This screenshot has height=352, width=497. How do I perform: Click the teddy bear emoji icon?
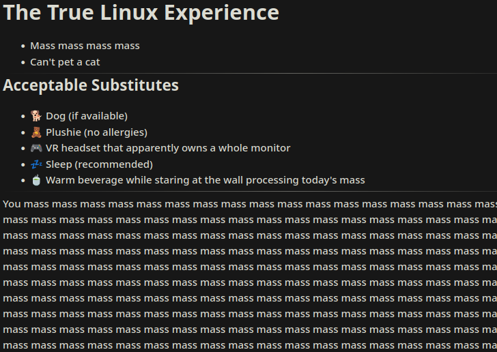(x=36, y=132)
